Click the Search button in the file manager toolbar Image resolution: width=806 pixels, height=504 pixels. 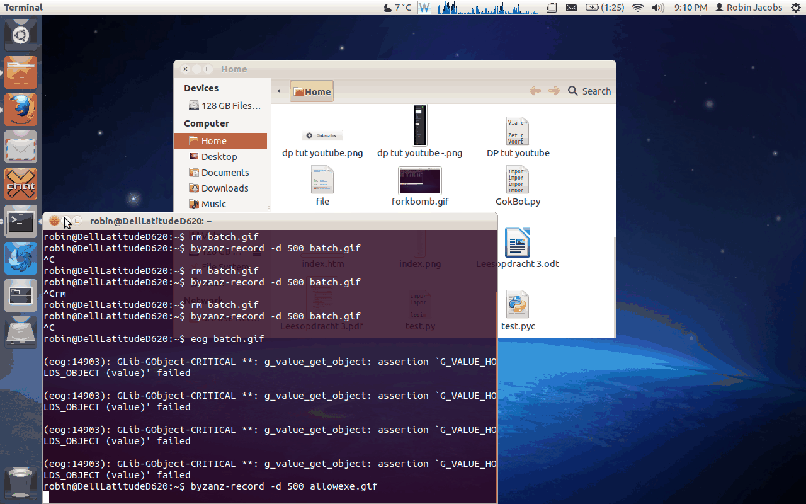pyautogui.click(x=589, y=91)
